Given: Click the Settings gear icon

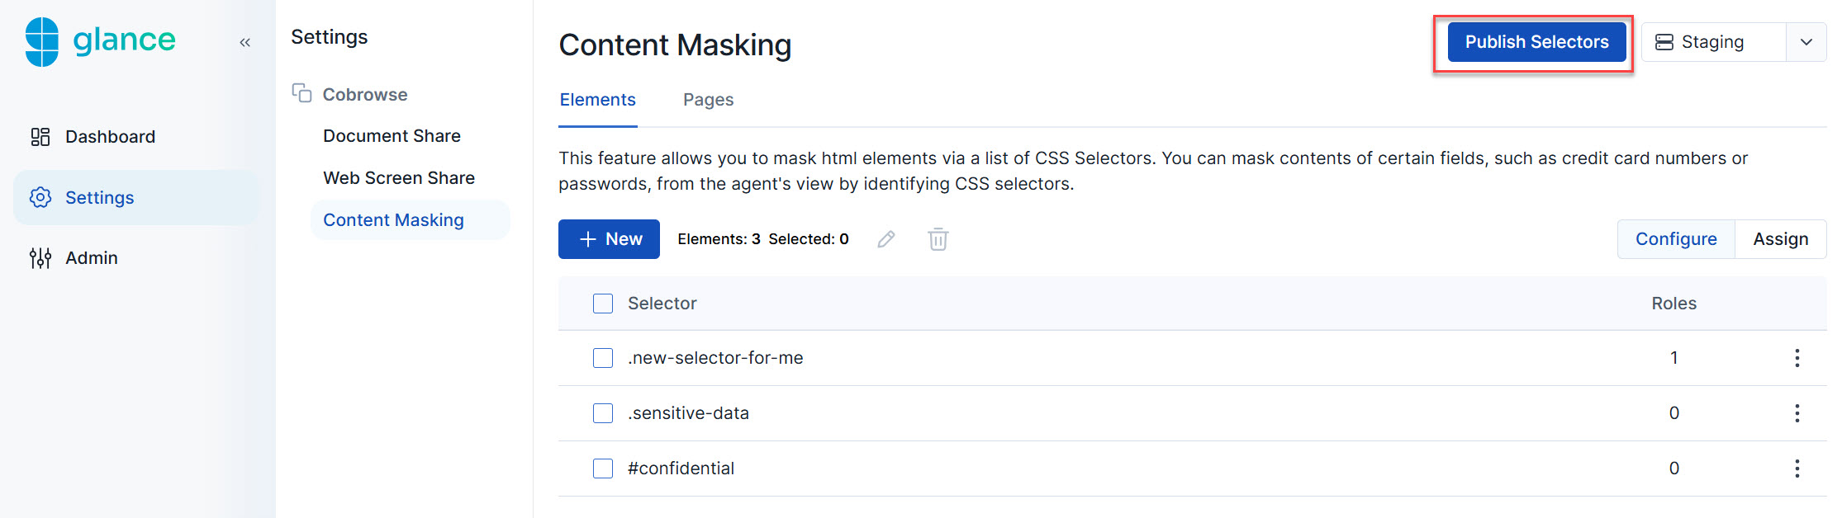Looking at the screenshot, I should click(40, 198).
